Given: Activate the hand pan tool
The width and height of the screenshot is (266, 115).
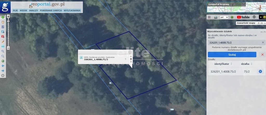Looking at the screenshot, I should point(3,22).
